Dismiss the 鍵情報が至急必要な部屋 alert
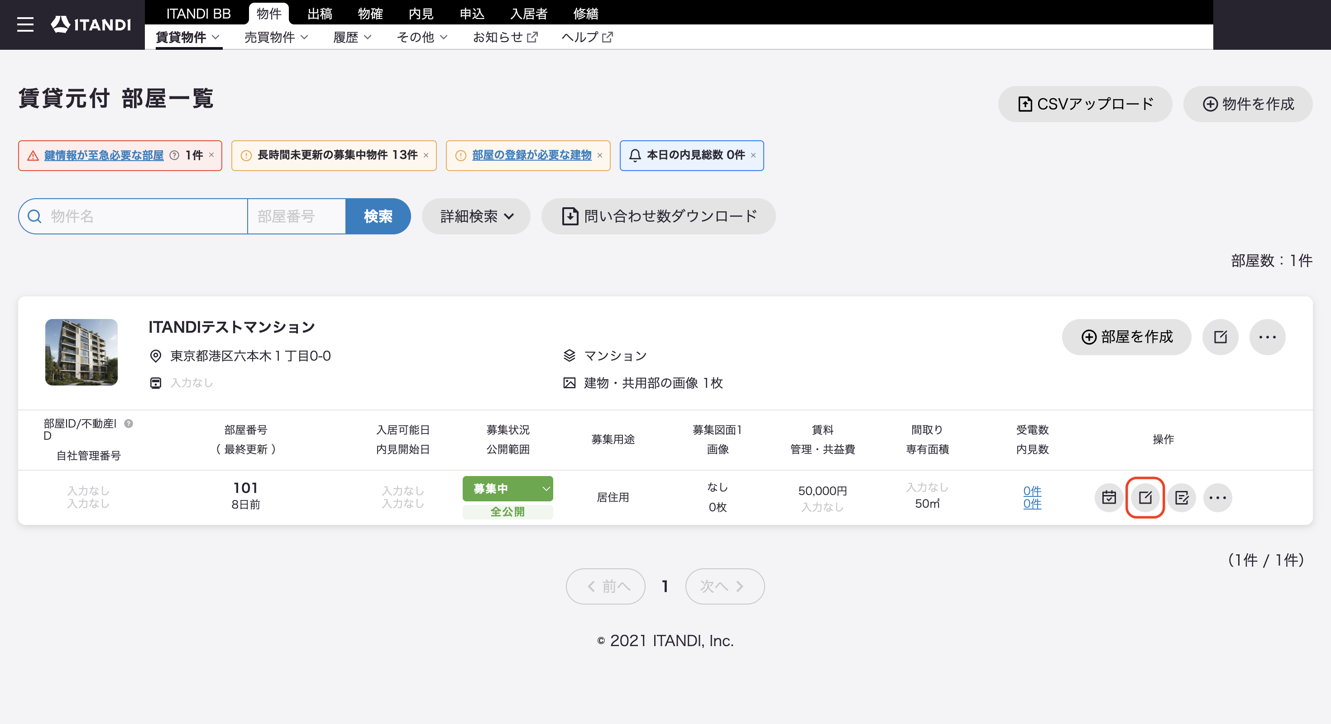 [211, 155]
